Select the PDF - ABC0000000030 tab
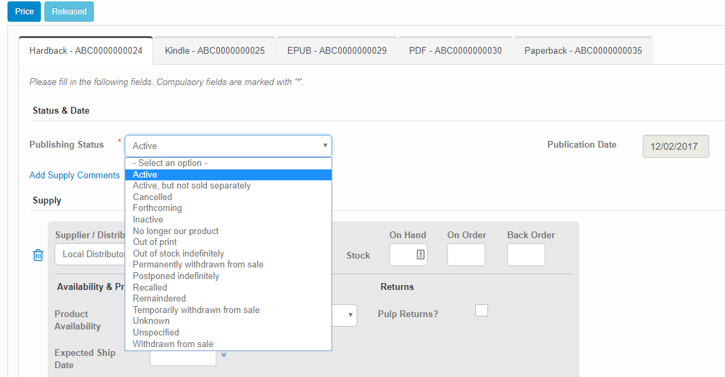Viewport: 725px width, 377px height. [455, 50]
